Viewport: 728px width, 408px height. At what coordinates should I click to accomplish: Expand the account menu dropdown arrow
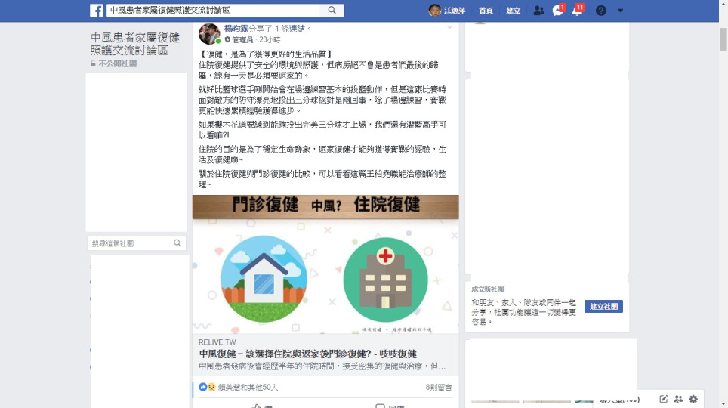[x=620, y=11]
